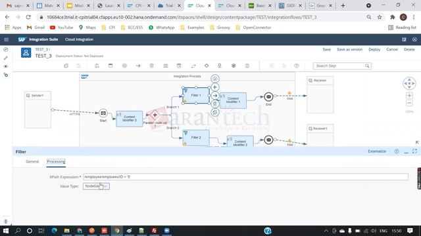Click the Externalize link
This screenshot has height=236, width=421.
(x=377, y=151)
